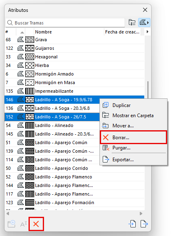This screenshot has width=172, height=236.
Task: Click the magnifier icon in search field
Action: coord(10,23)
